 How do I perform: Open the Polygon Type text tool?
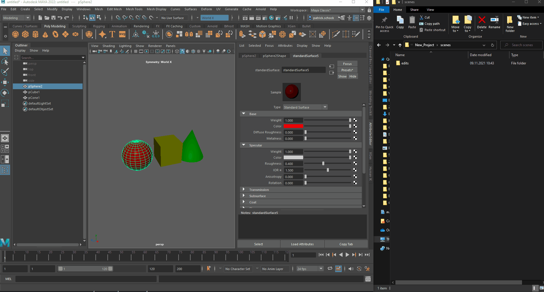pyautogui.click(x=112, y=34)
